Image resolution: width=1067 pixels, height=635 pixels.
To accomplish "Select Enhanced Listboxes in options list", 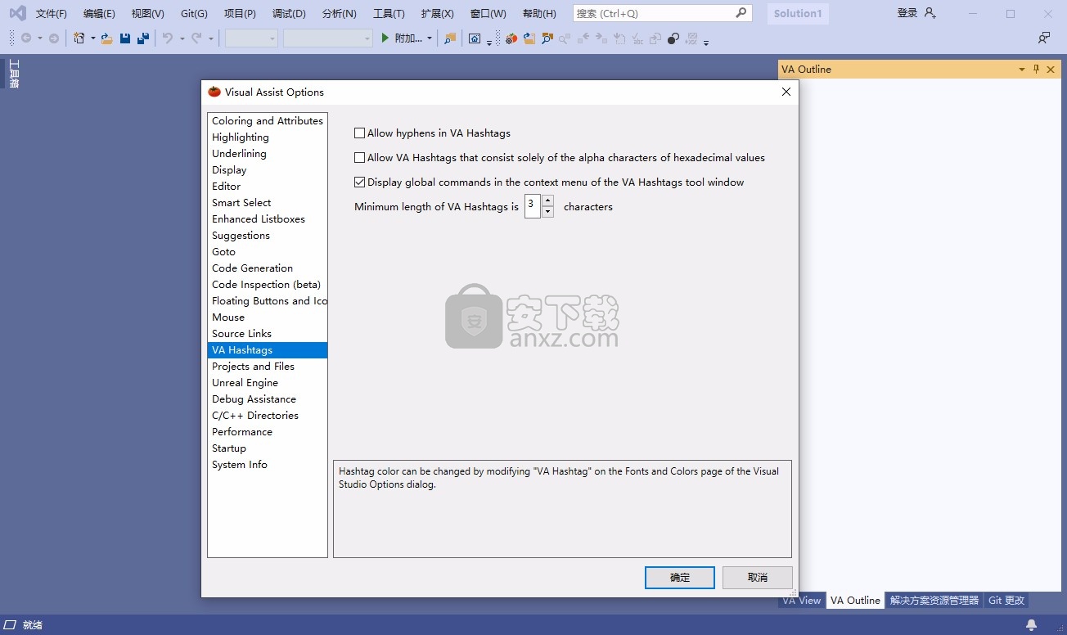I will pyautogui.click(x=268, y=219).
